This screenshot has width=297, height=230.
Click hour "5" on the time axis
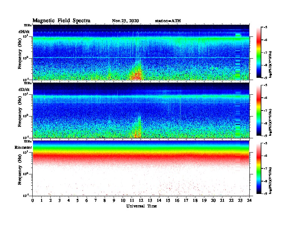(78, 201)
